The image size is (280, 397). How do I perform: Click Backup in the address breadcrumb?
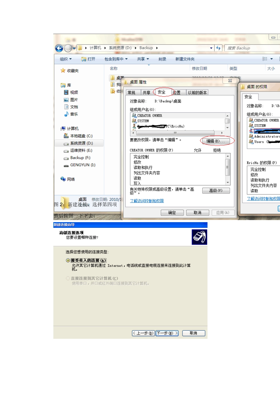[x=146, y=48]
